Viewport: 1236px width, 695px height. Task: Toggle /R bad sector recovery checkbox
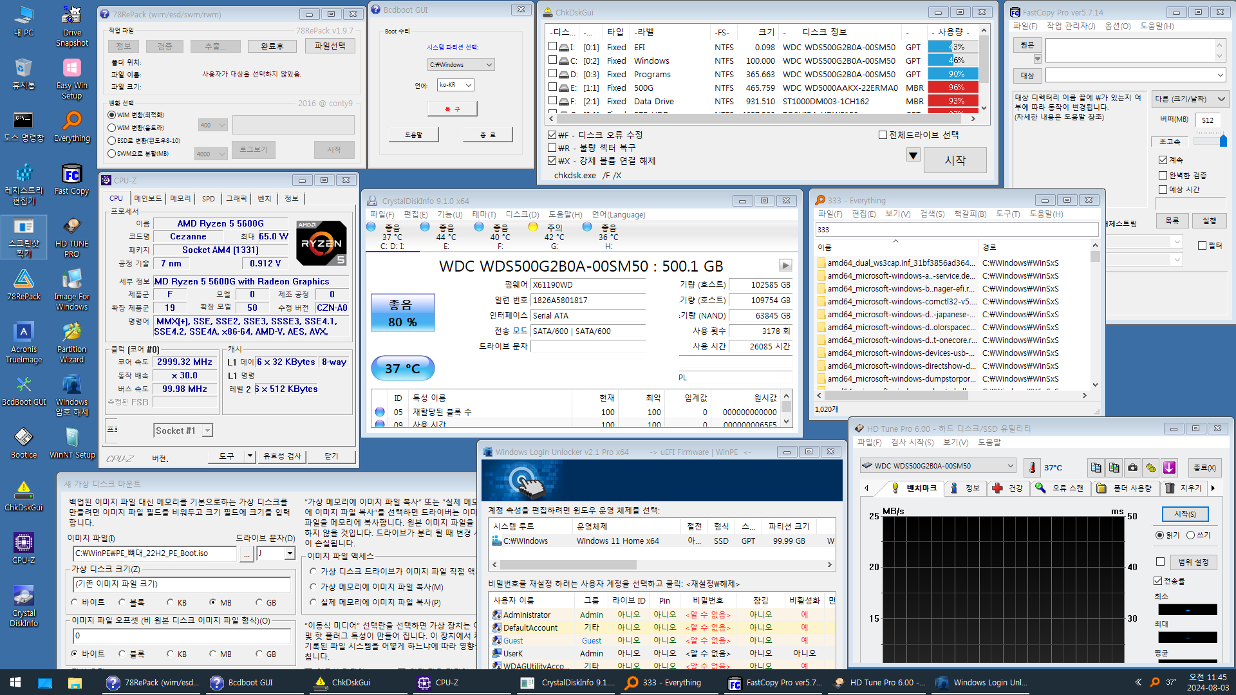coord(552,148)
